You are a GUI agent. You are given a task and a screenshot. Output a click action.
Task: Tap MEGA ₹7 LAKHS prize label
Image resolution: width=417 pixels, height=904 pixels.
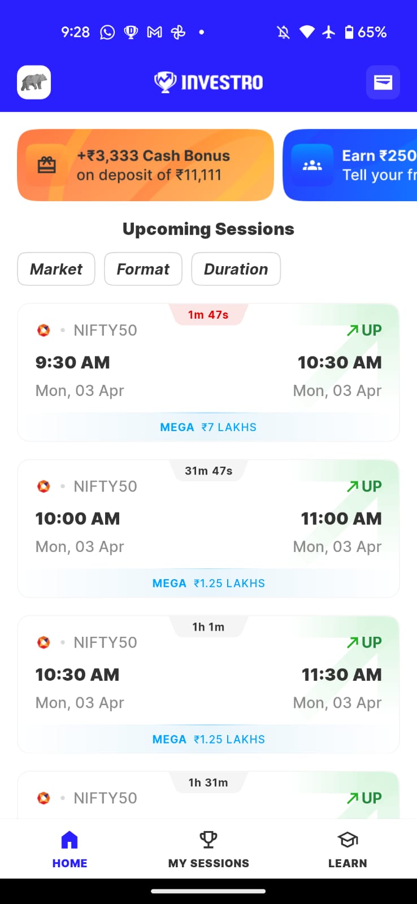(x=208, y=427)
